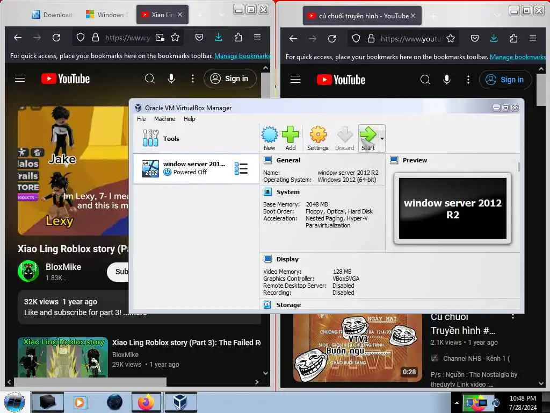Open YouTube search in left window

(150, 79)
